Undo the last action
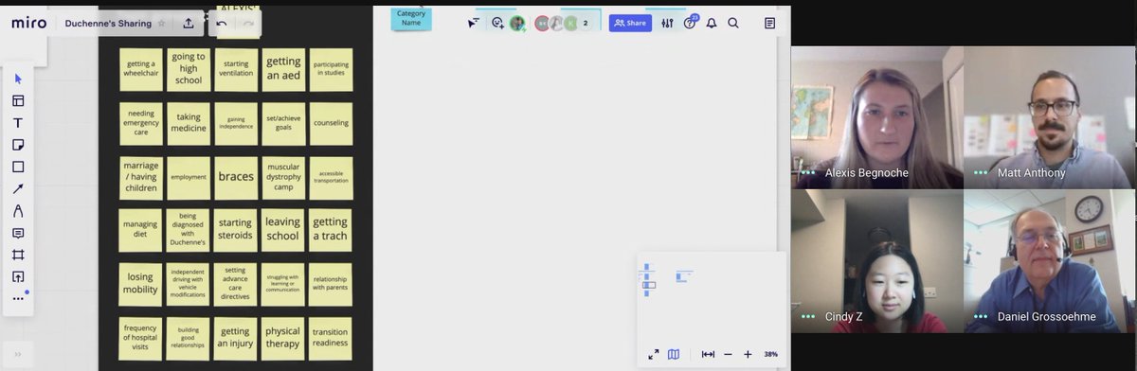The width and height of the screenshot is (1137, 371). (222, 23)
